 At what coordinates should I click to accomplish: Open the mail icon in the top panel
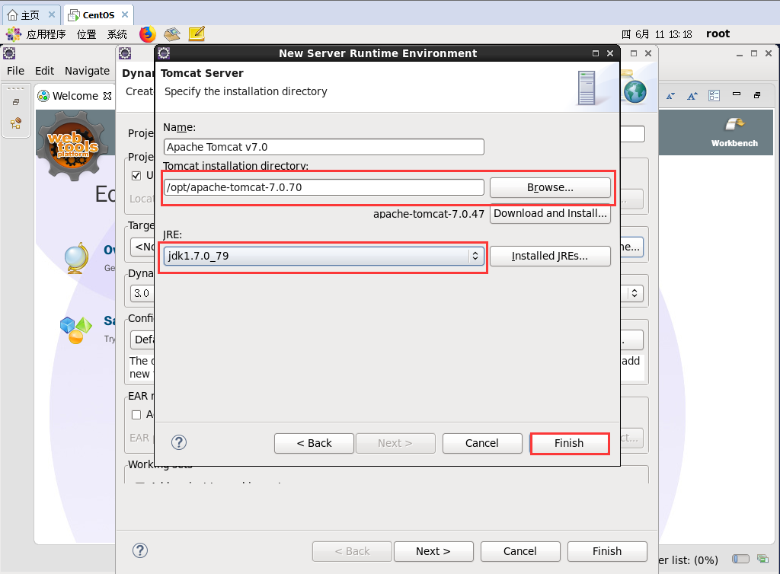click(x=172, y=34)
